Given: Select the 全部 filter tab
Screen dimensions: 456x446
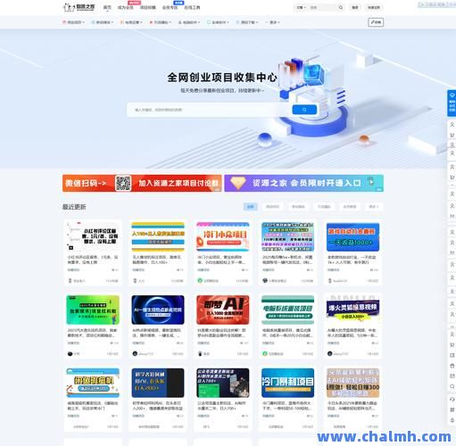Looking at the screenshot, I should 251,207.
